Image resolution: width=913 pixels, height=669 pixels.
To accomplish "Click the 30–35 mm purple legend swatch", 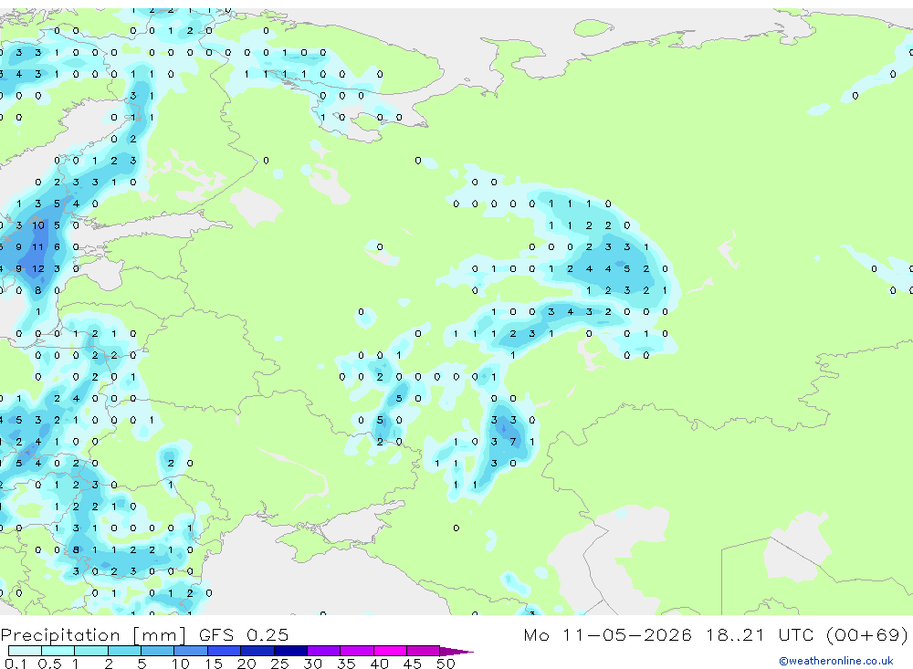I will point(324,651).
